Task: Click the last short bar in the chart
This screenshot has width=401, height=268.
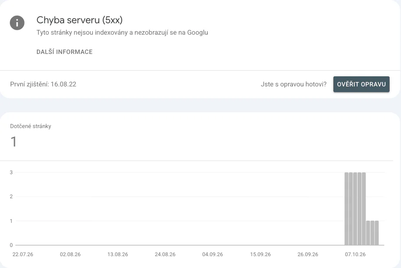Action: [x=377, y=233]
